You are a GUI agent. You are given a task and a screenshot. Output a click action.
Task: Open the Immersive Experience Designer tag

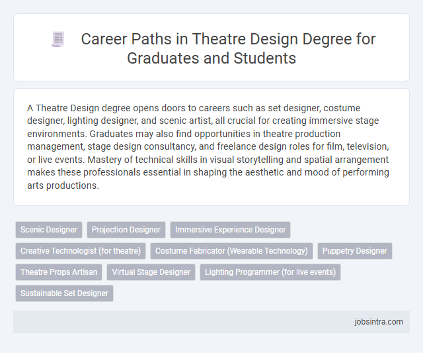pos(230,230)
